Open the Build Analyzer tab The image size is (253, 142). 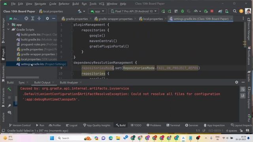coord(69,82)
